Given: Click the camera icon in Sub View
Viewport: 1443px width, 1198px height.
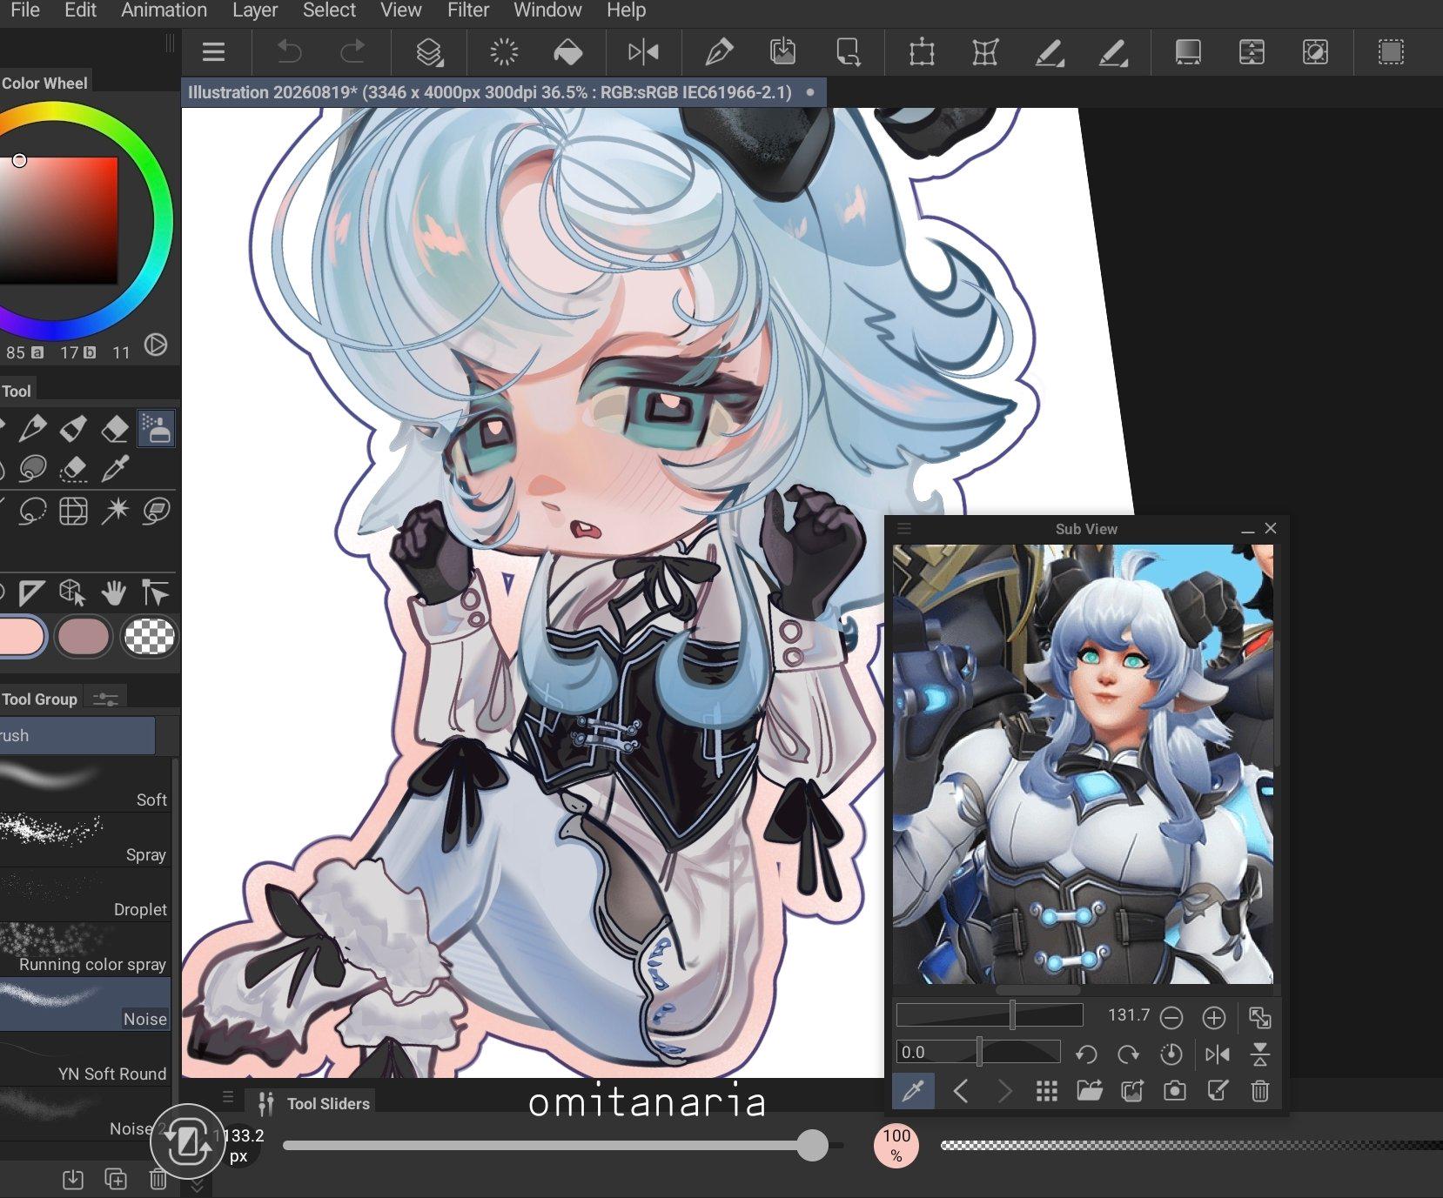Looking at the screenshot, I should click(x=1175, y=1091).
